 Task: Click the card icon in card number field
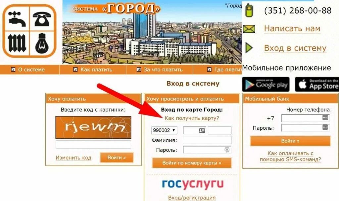click(x=202, y=131)
